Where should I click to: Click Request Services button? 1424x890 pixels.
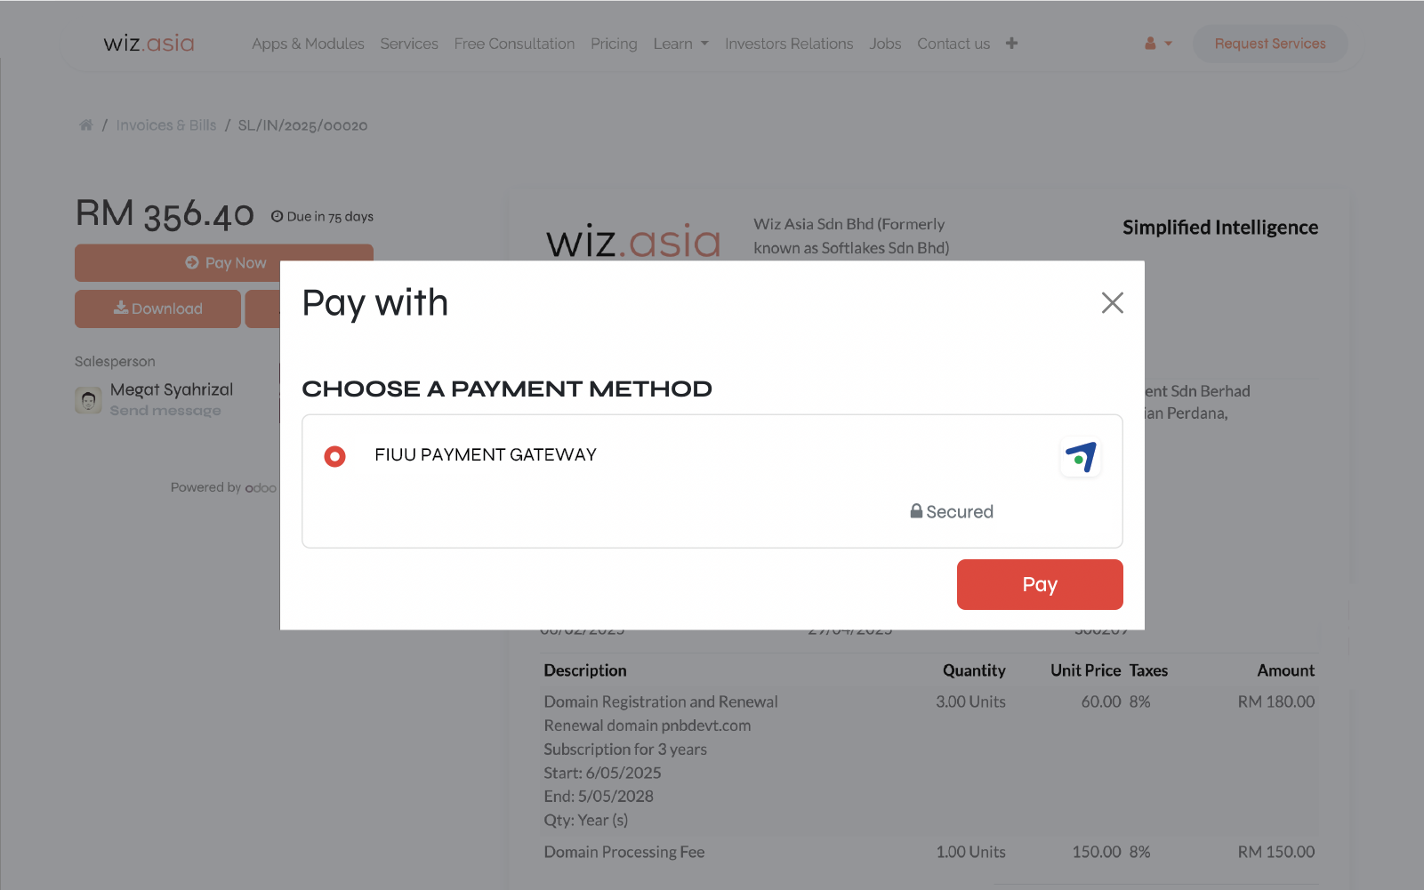point(1269,44)
